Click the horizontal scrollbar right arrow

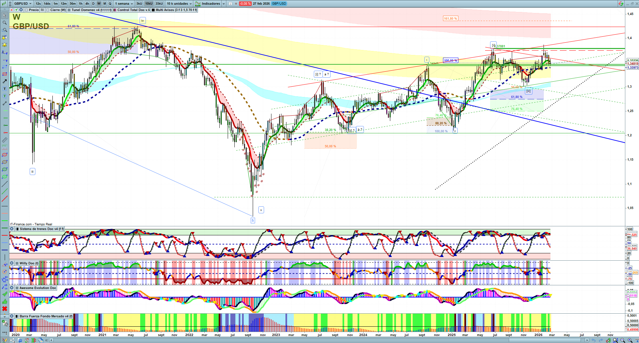(x=587, y=340)
